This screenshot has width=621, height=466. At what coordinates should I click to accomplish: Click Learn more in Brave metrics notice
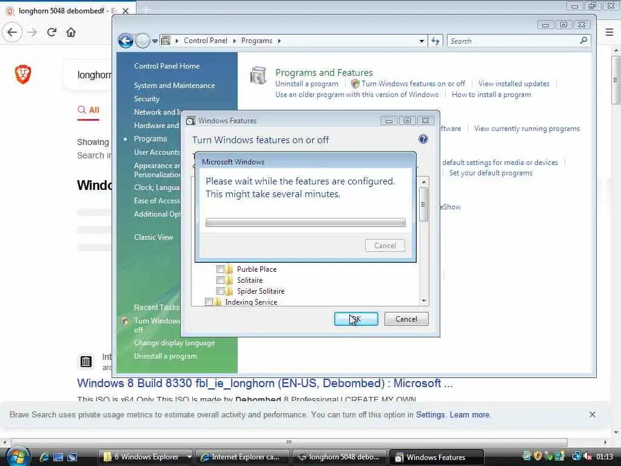(x=469, y=414)
